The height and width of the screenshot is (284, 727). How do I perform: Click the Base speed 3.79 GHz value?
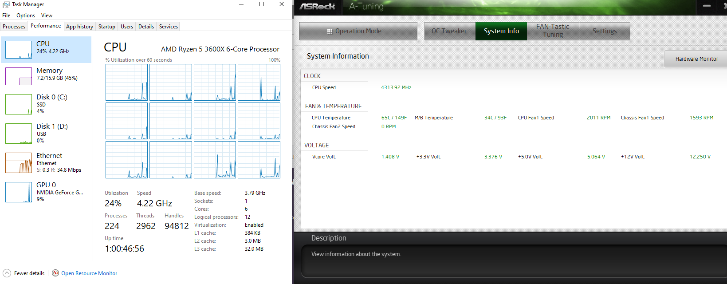pos(255,193)
